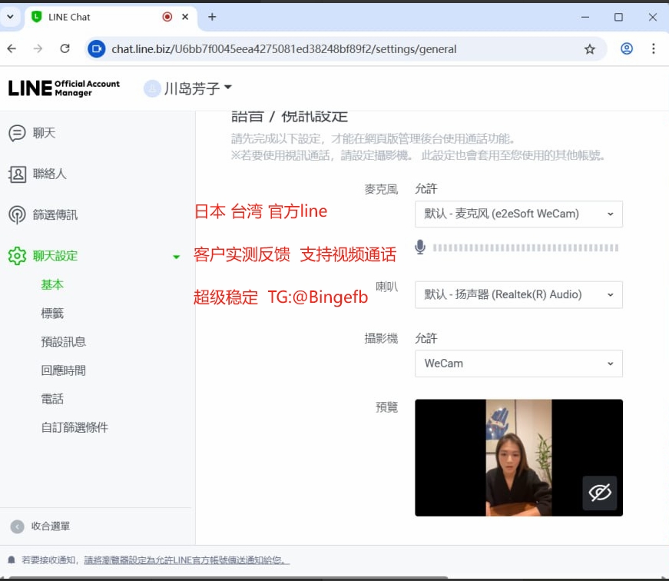The image size is (669, 581).
Task: Click the 聊天設定 gear icon
Action: [17, 256]
